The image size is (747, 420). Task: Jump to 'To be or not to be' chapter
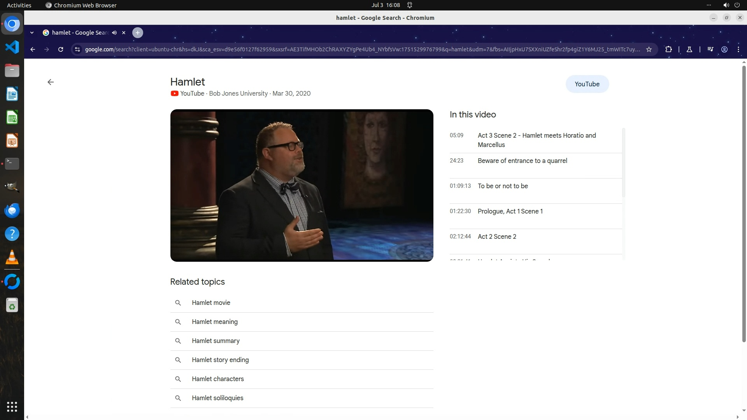pos(503,186)
